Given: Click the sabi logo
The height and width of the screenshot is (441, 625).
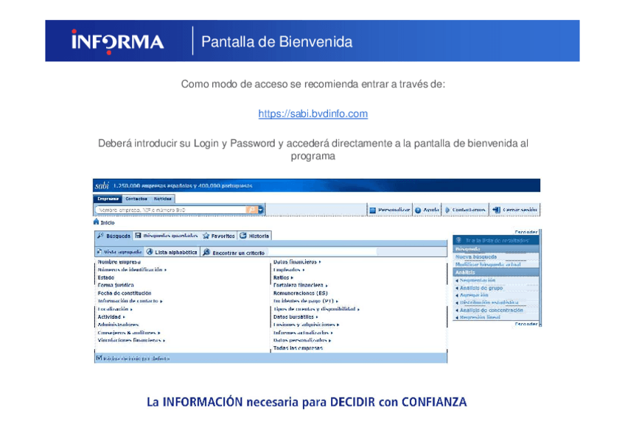Looking at the screenshot, I should pyautogui.click(x=102, y=186).
